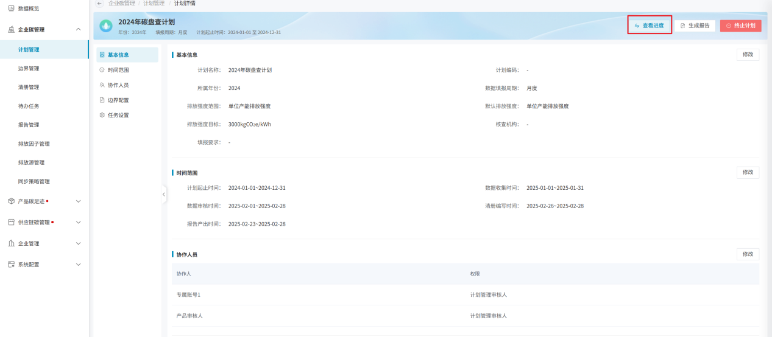Screen dimensions: 772x337
Task: Select the 时间范围 section with clock icon
Action: 118,70
